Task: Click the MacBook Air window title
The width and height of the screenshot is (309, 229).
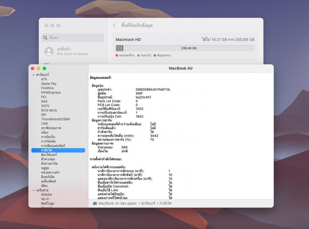Action: [x=181, y=68]
